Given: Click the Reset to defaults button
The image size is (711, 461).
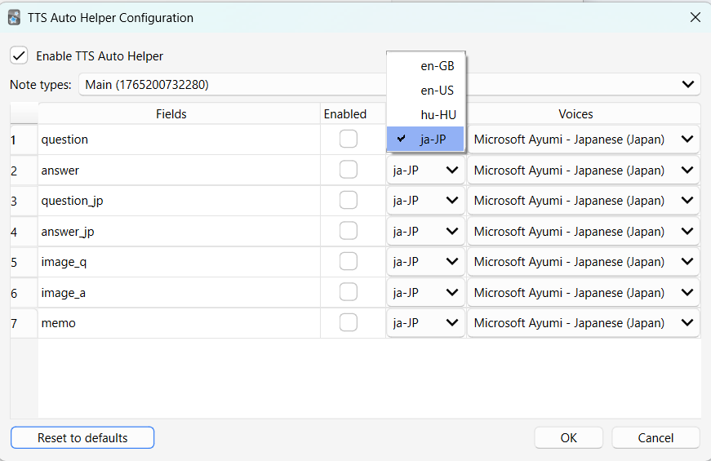Looking at the screenshot, I should click(x=82, y=438).
